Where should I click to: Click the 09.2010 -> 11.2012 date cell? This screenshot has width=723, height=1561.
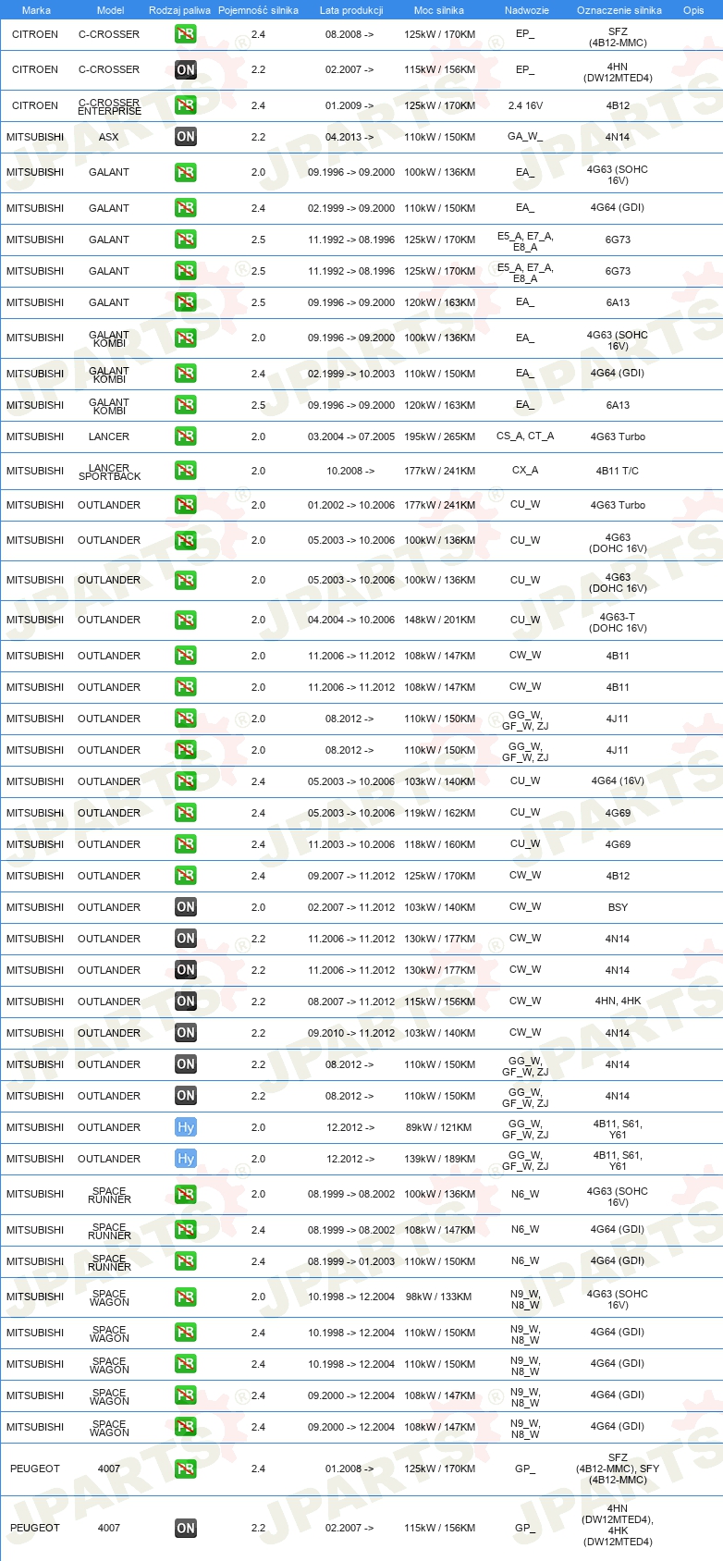click(x=351, y=1033)
